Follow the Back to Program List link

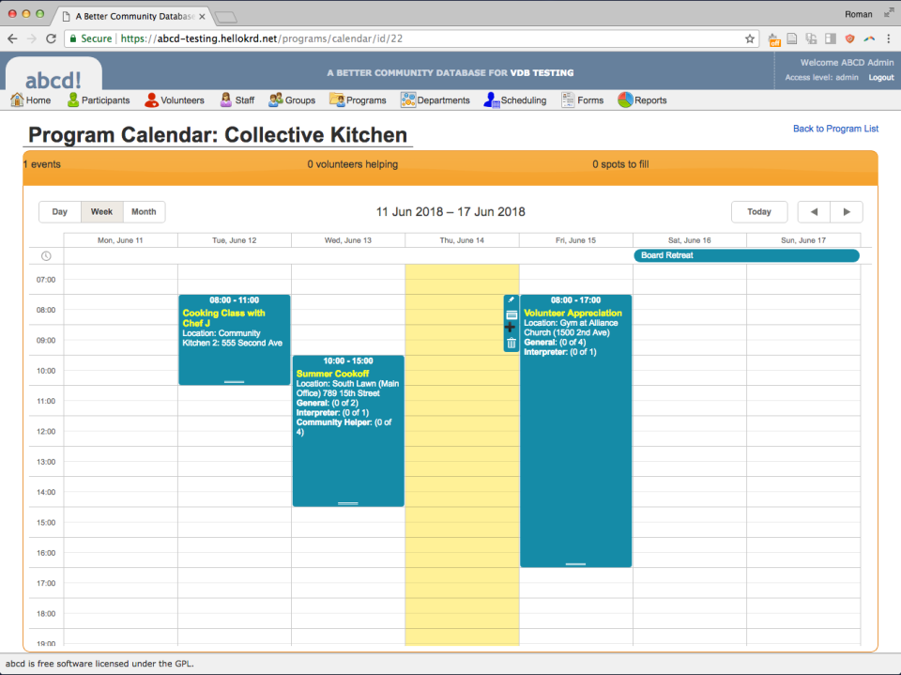[x=834, y=128]
